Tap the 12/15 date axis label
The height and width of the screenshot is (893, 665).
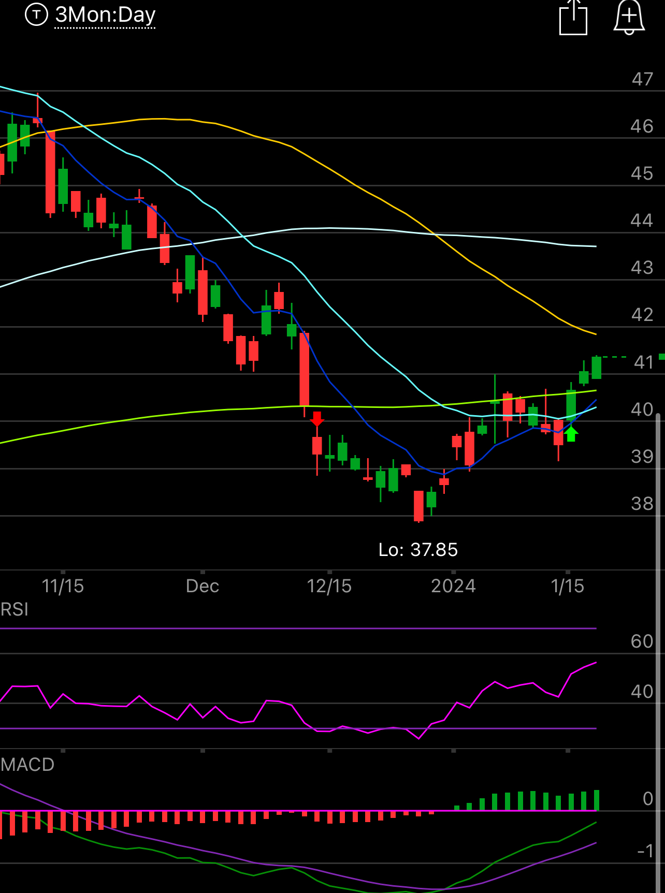pyautogui.click(x=329, y=586)
